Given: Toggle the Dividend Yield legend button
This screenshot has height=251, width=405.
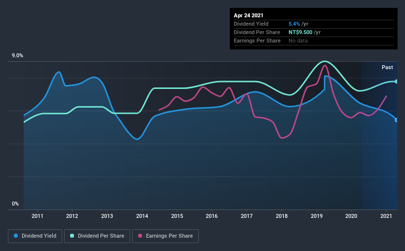Looking at the screenshot, I should click(35, 236).
